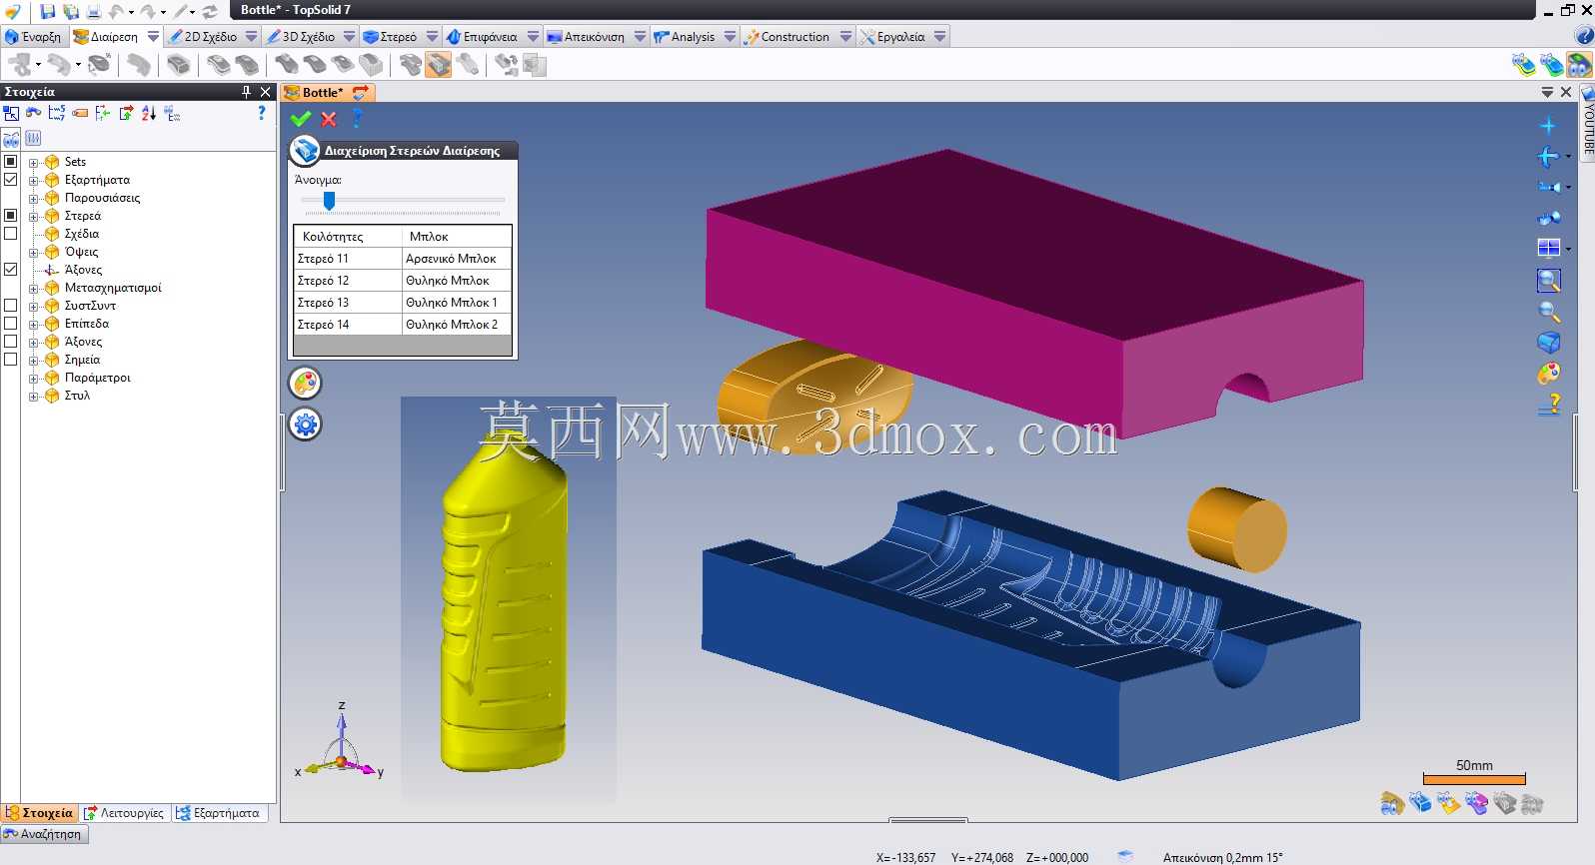Undo the last action using the undo arrow

click(x=115, y=12)
